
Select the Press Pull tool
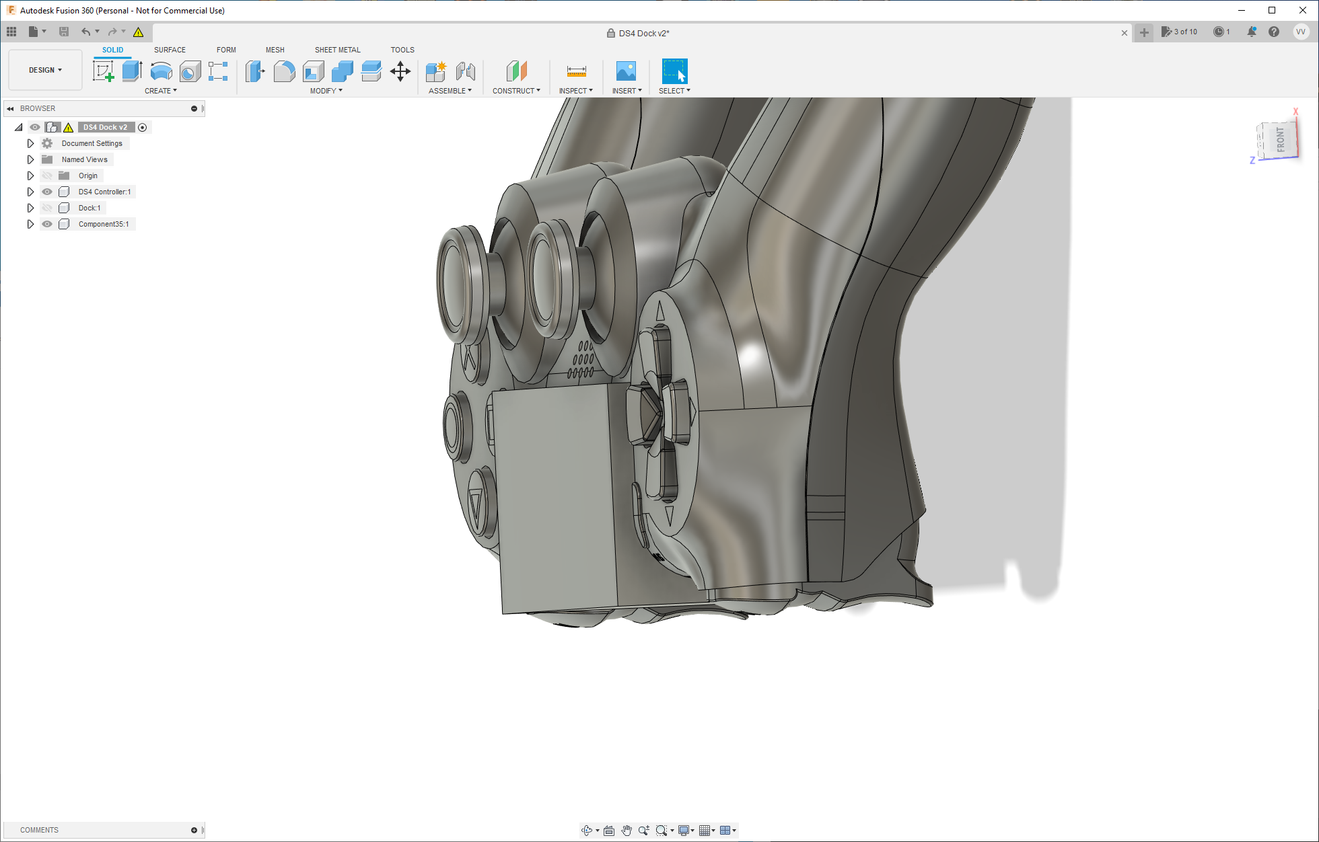pos(255,71)
